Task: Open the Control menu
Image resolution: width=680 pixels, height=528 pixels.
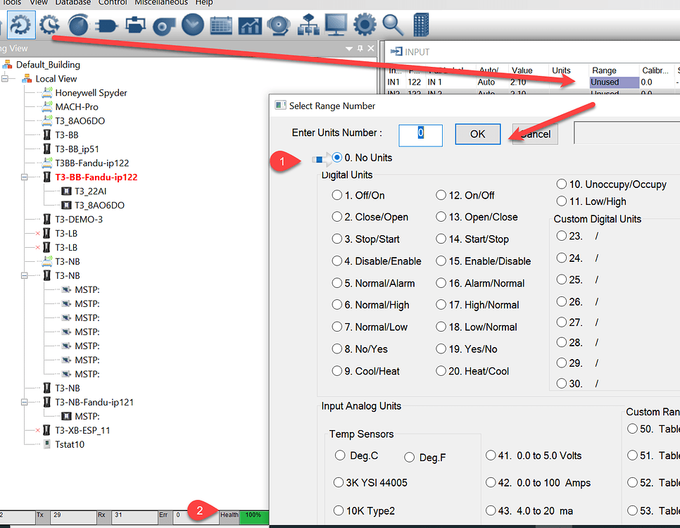Action: 112,3
